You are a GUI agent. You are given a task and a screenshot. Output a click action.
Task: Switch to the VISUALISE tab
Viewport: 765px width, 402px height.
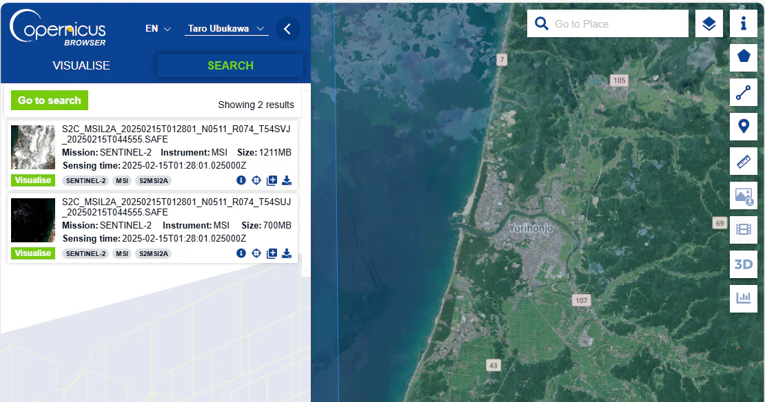[81, 65]
